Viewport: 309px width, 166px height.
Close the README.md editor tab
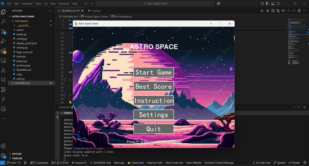coord(82,11)
